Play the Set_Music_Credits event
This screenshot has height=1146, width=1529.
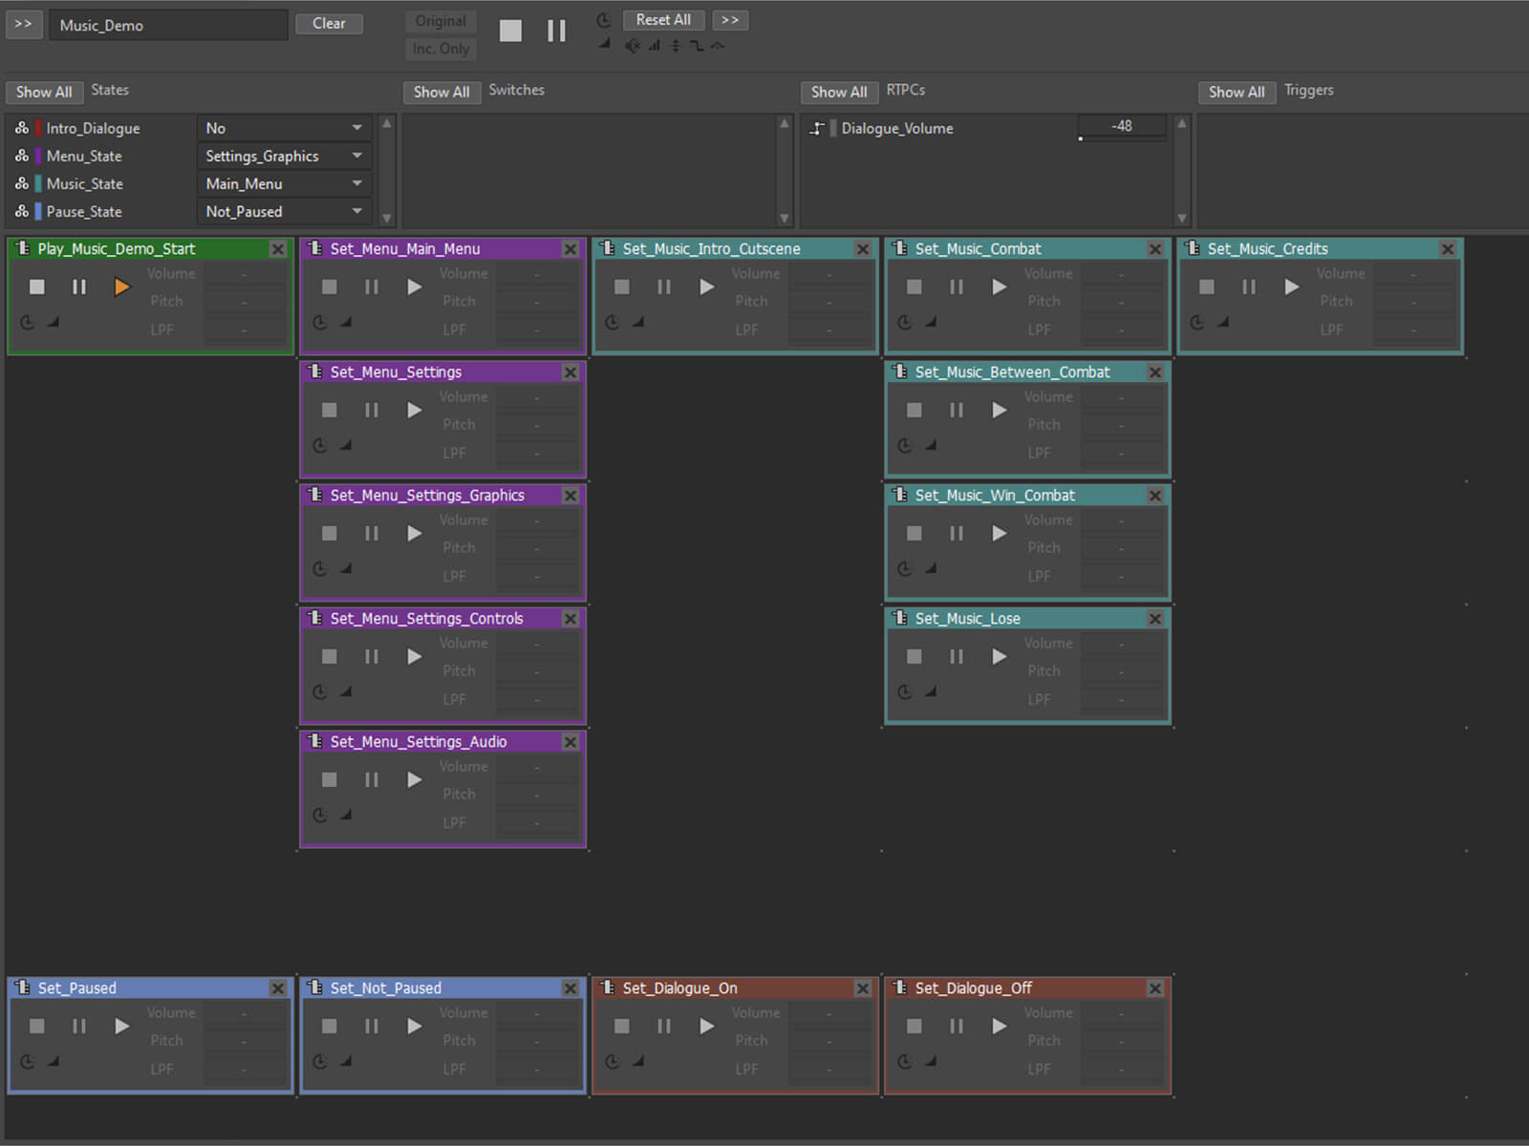1291,286
